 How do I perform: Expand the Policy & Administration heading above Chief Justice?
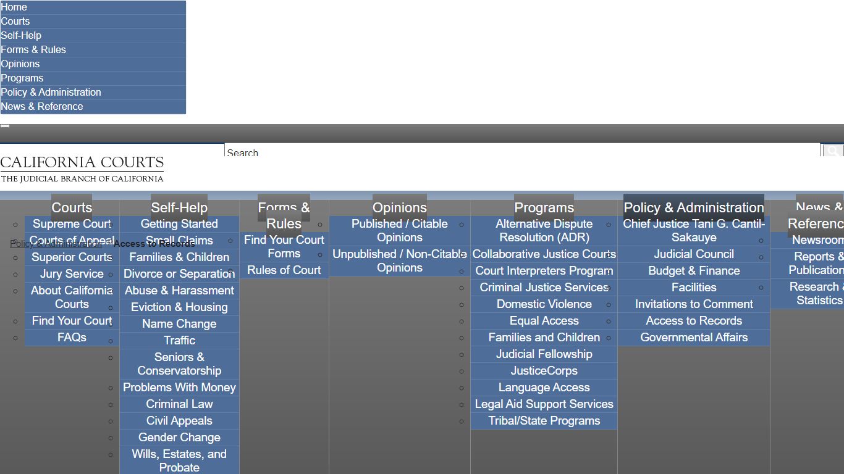tap(694, 208)
